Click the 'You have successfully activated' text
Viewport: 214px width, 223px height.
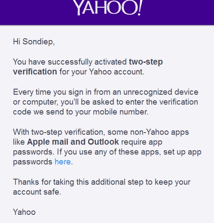tap(70, 62)
